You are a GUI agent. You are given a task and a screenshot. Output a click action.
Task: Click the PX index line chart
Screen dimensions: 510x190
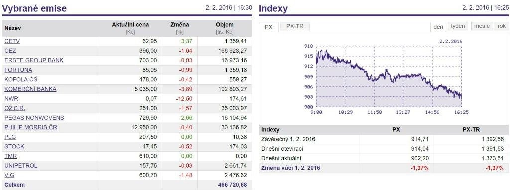click(x=388, y=77)
